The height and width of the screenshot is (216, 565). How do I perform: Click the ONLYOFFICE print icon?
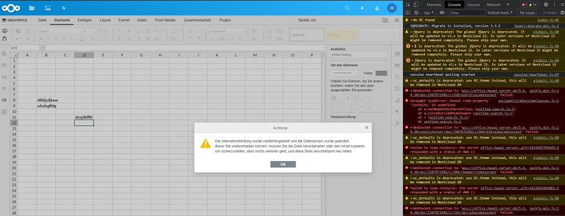[5, 31]
